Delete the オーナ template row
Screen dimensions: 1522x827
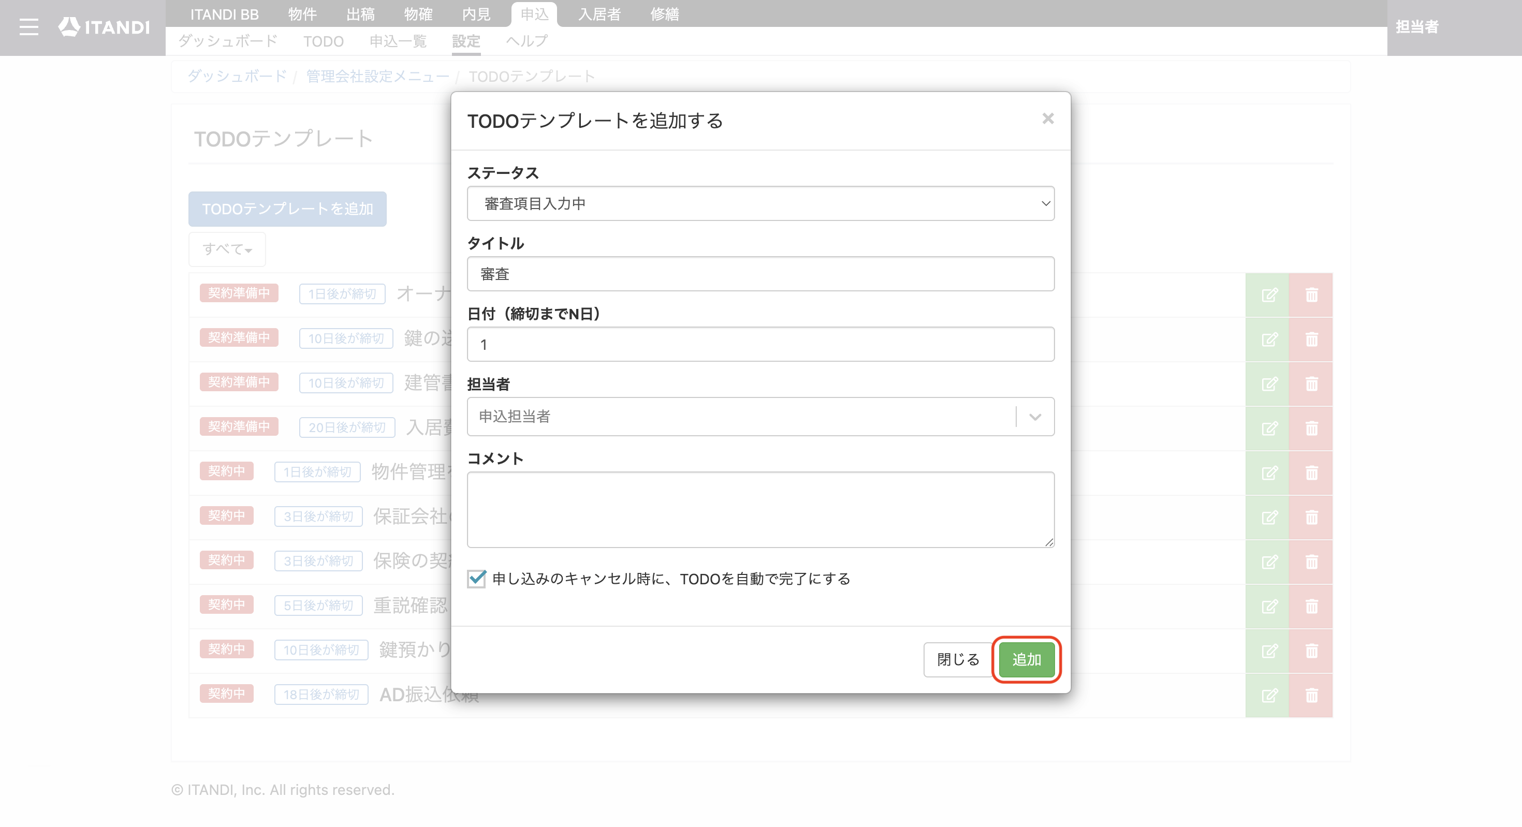pos(1311,295)
